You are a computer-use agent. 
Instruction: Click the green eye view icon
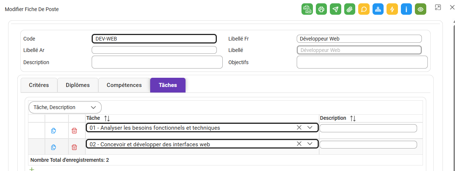pos(420,9)
